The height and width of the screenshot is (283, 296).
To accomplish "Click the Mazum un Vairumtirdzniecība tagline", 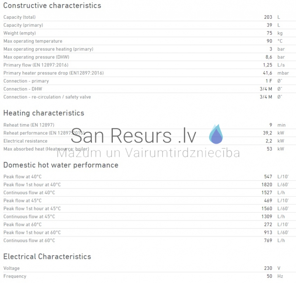I will 148,152.
